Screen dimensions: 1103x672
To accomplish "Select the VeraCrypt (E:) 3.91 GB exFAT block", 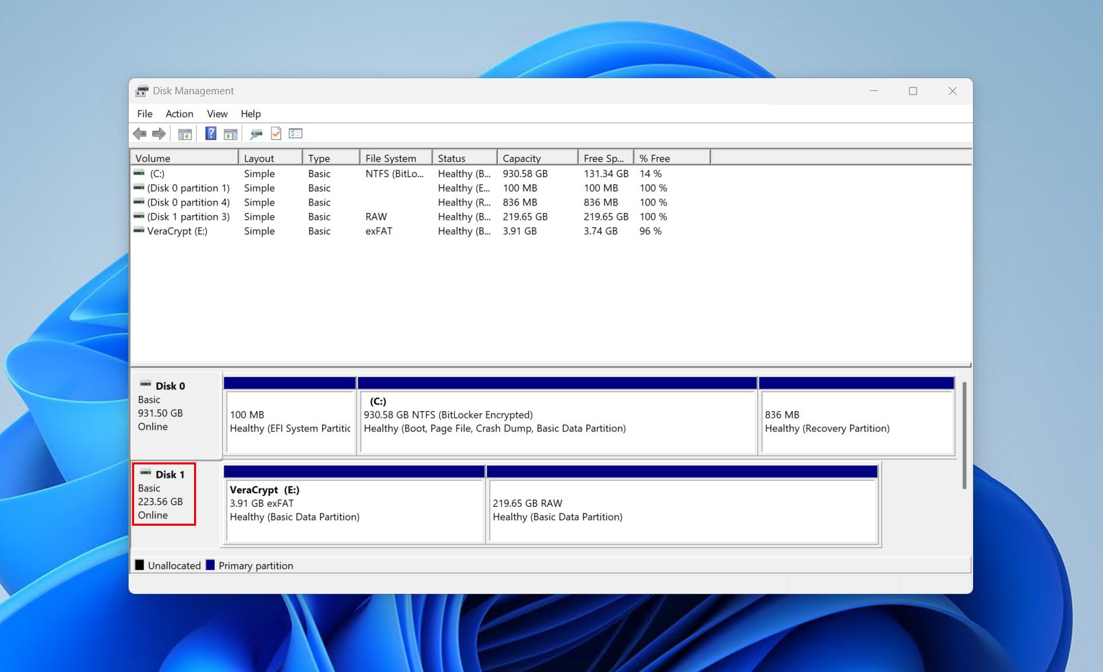I will click(354, 504).
